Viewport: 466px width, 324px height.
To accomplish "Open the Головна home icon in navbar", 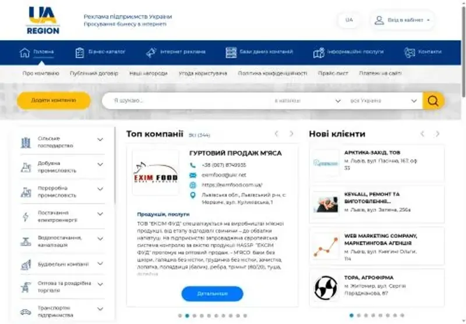I will [x=25, y=52].
